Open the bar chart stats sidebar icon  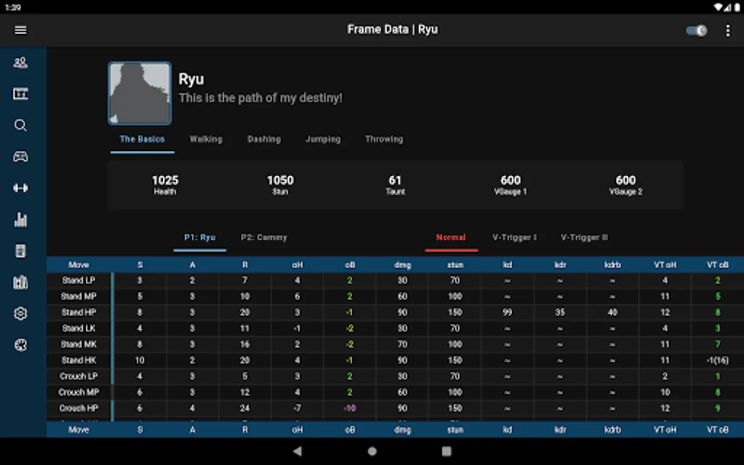[21, 220]
